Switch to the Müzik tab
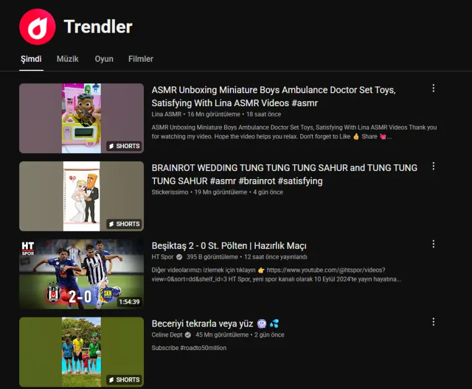 click(x=67, y=59)
